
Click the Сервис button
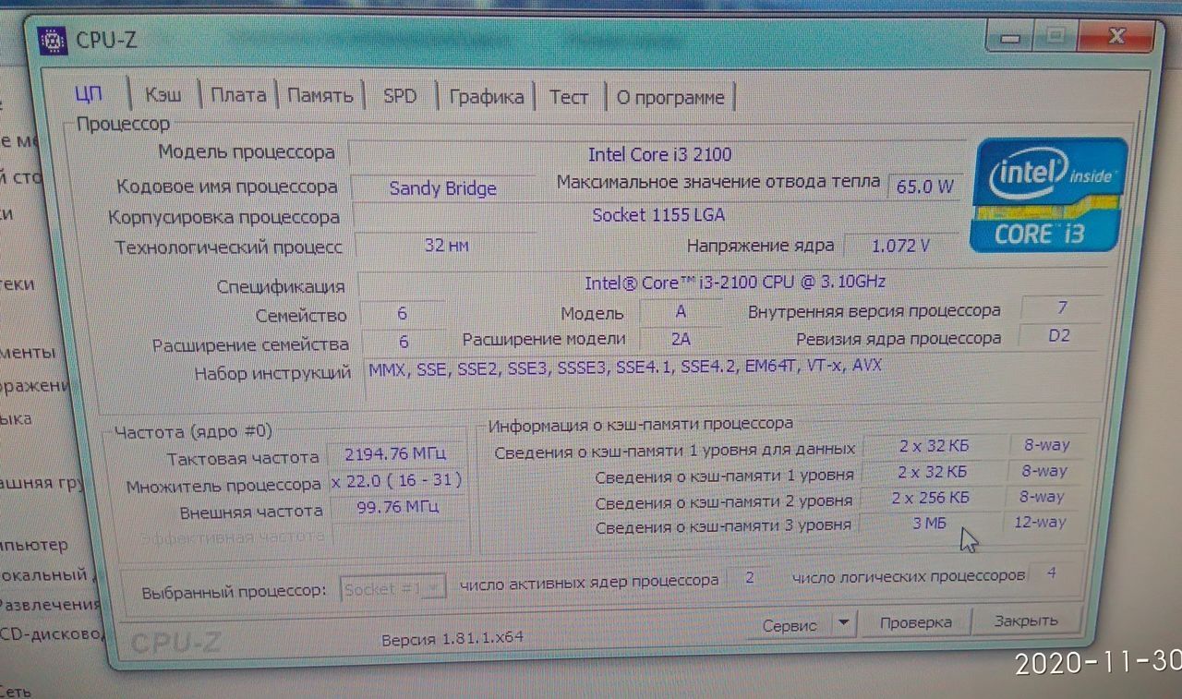tap(790, 624)
